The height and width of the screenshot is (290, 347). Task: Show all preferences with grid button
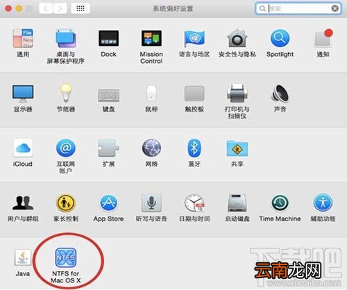point(81,9)
